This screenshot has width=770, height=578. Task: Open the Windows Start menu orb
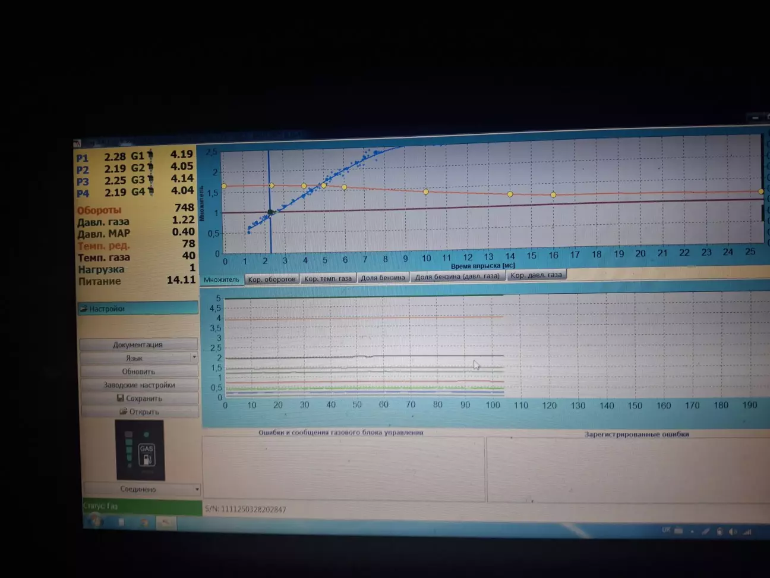point(95,522)
